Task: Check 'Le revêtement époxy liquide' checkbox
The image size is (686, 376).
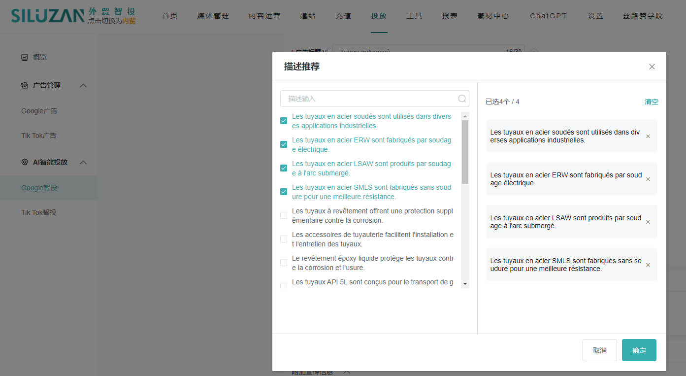Action: [x=284, y=263]
